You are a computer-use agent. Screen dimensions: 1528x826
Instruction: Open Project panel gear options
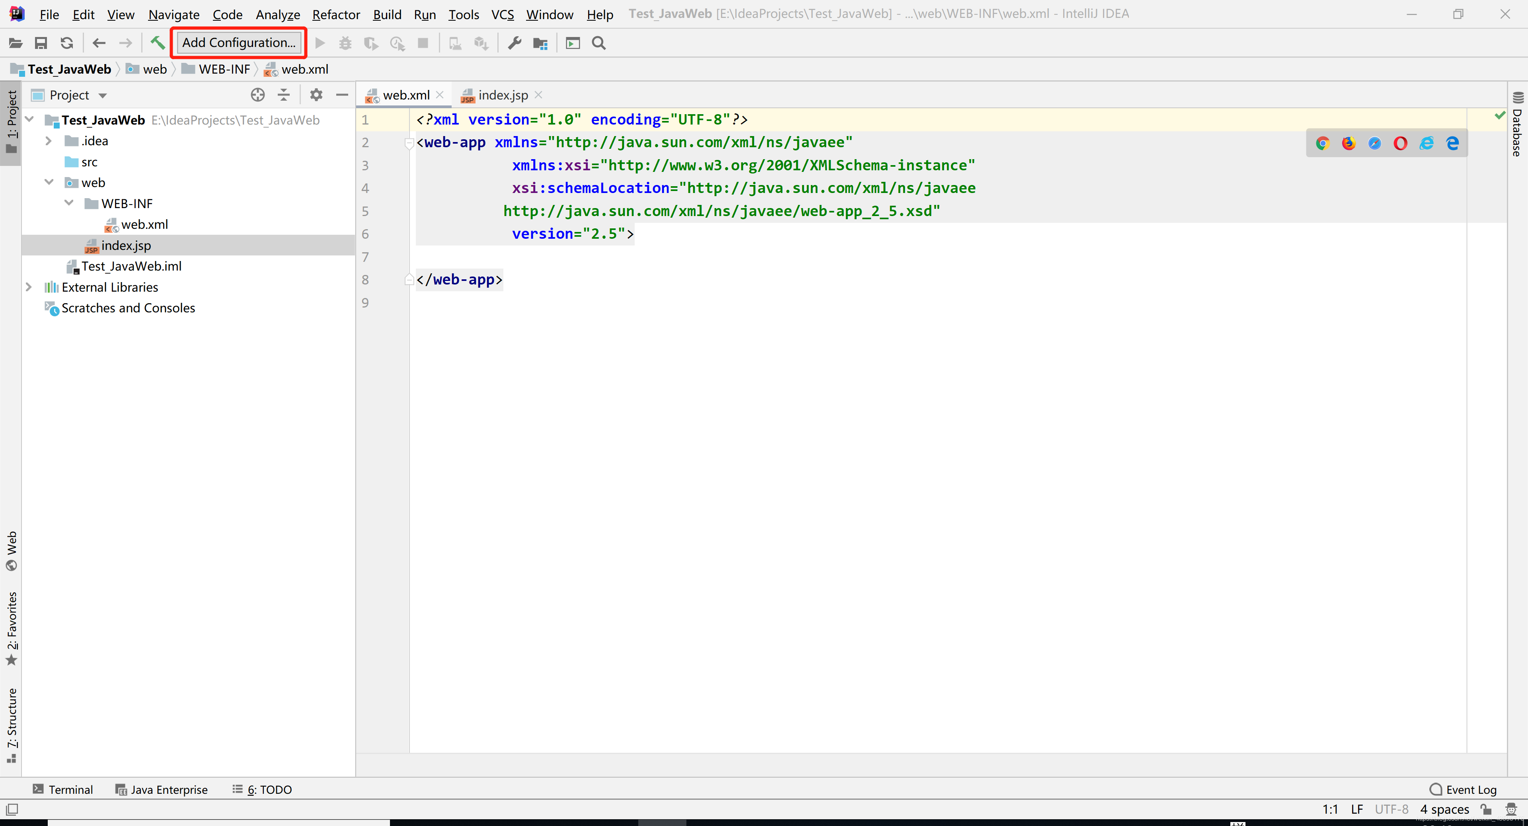pyautogui.click(x=316, y=95)
